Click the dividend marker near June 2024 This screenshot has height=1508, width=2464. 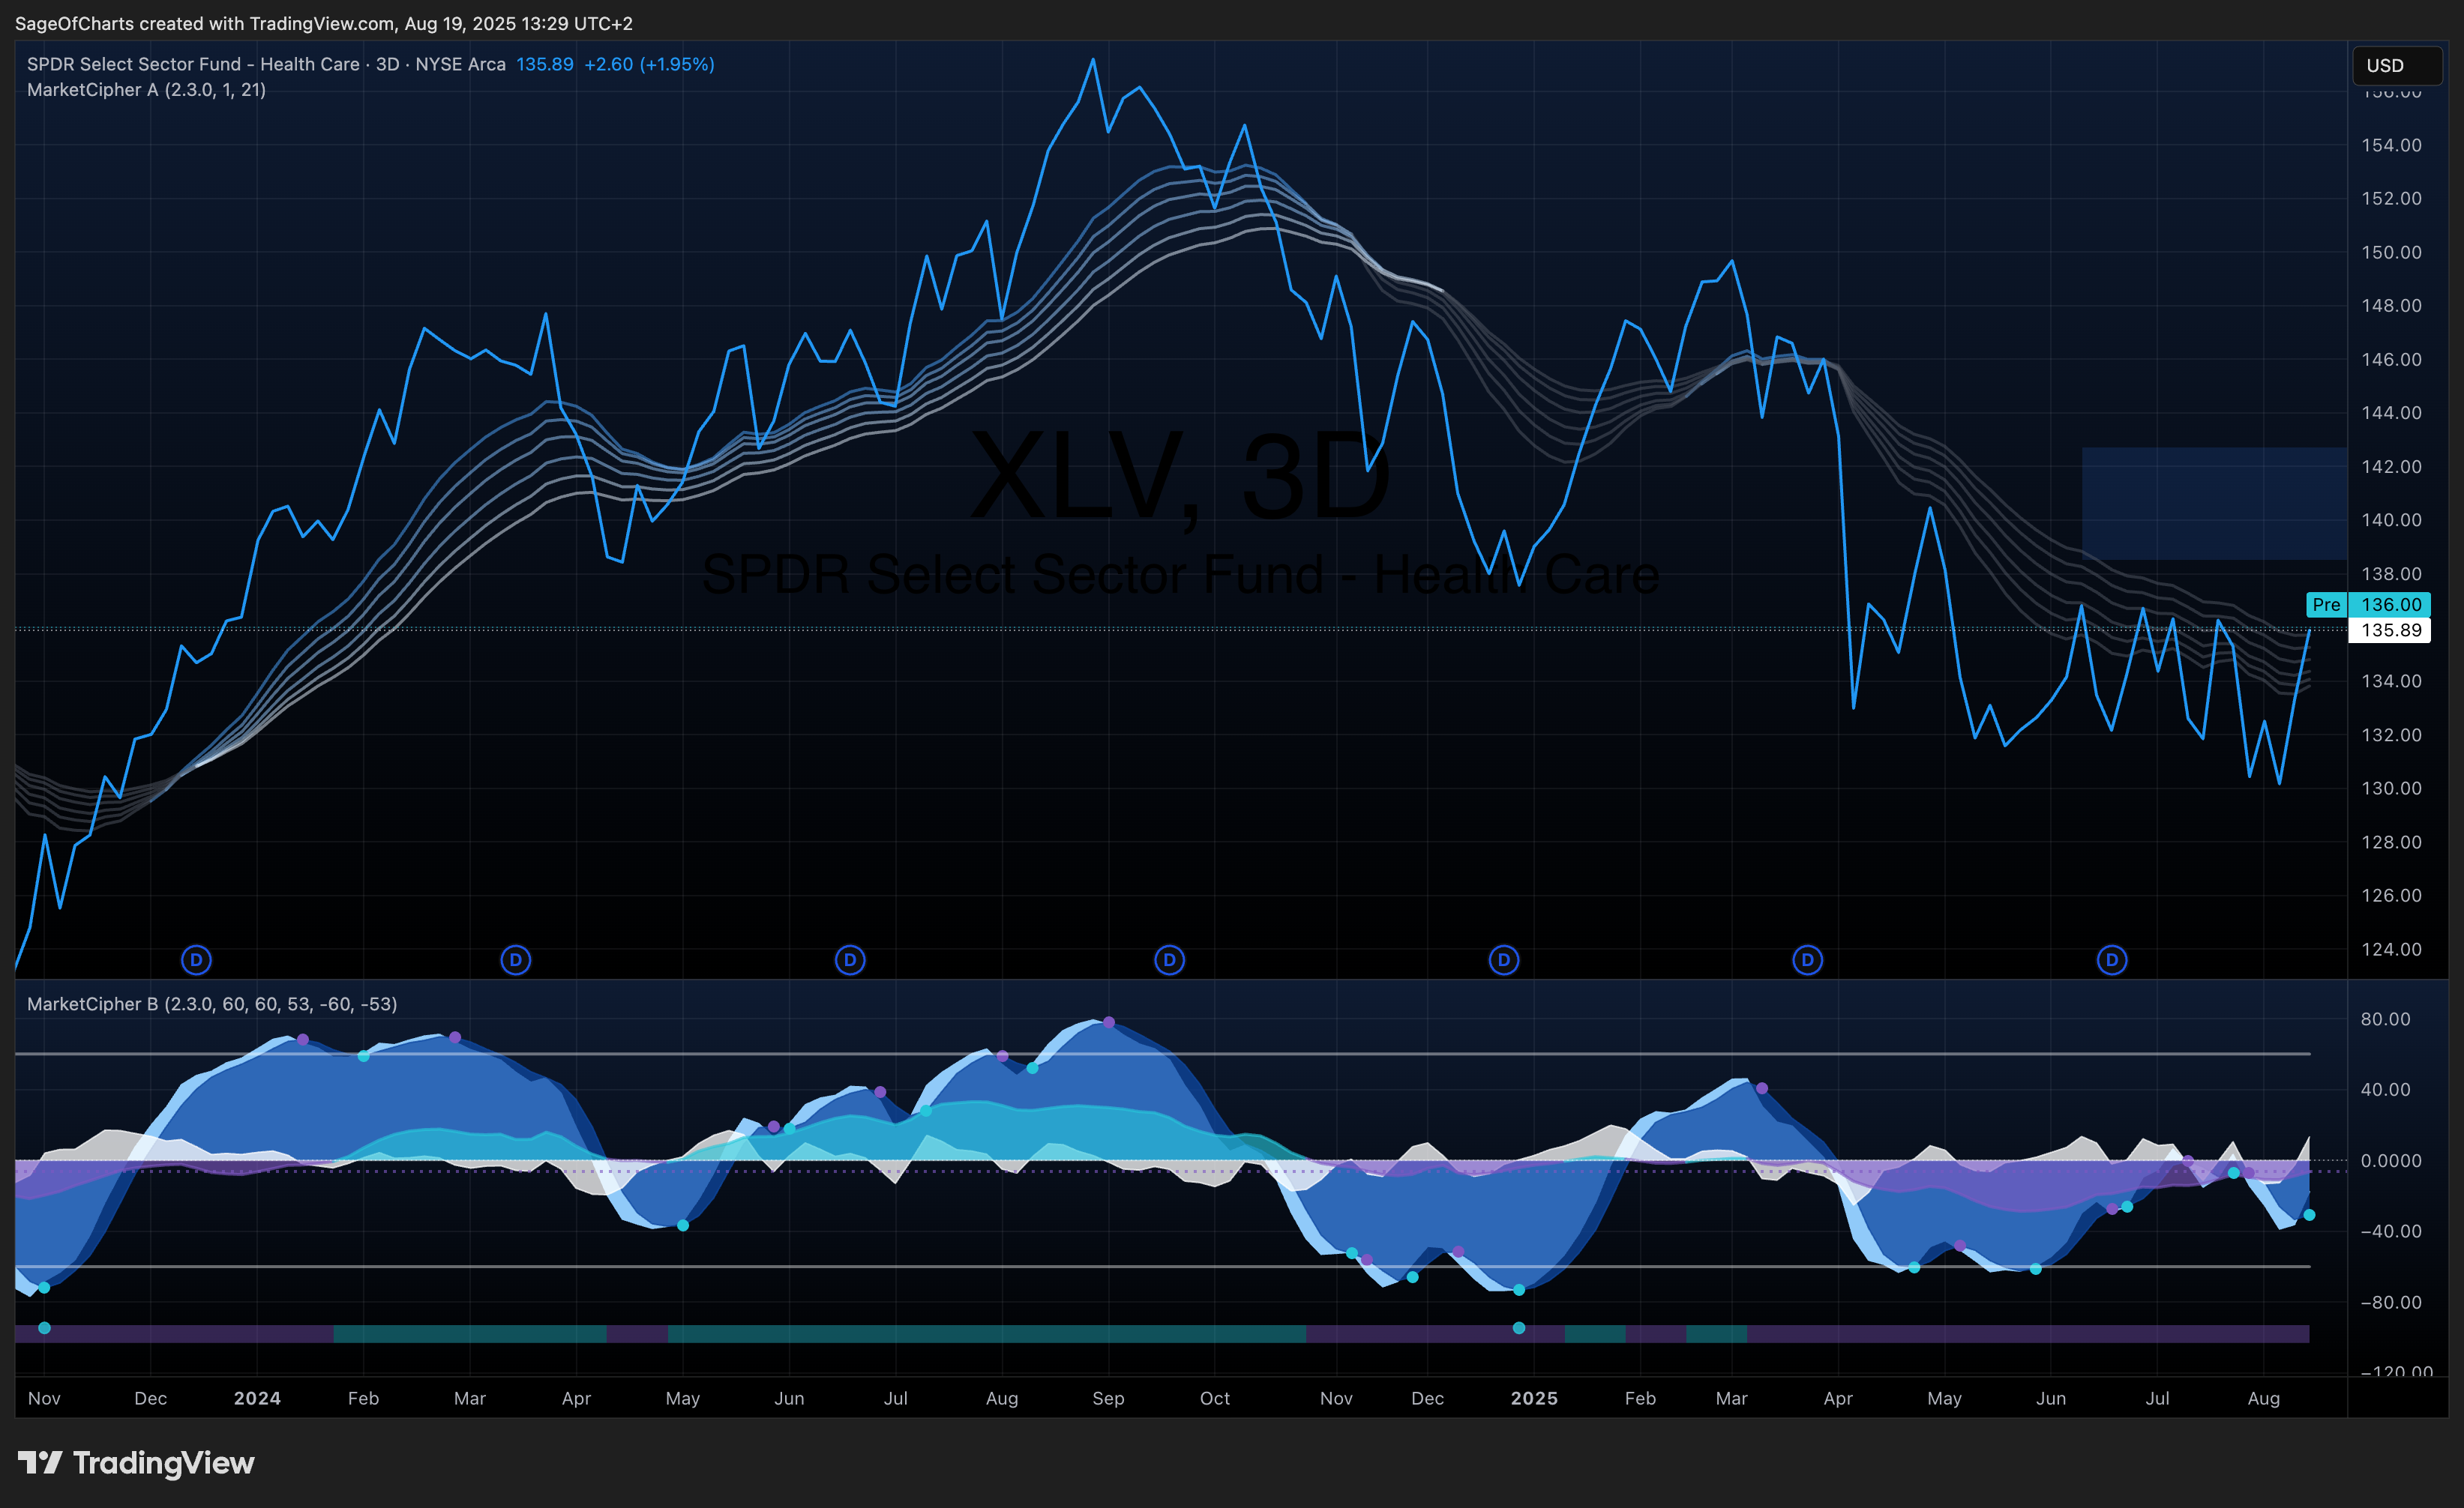(850, 960)
